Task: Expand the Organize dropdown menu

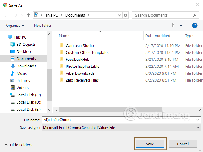Action: tap(15, 26)
